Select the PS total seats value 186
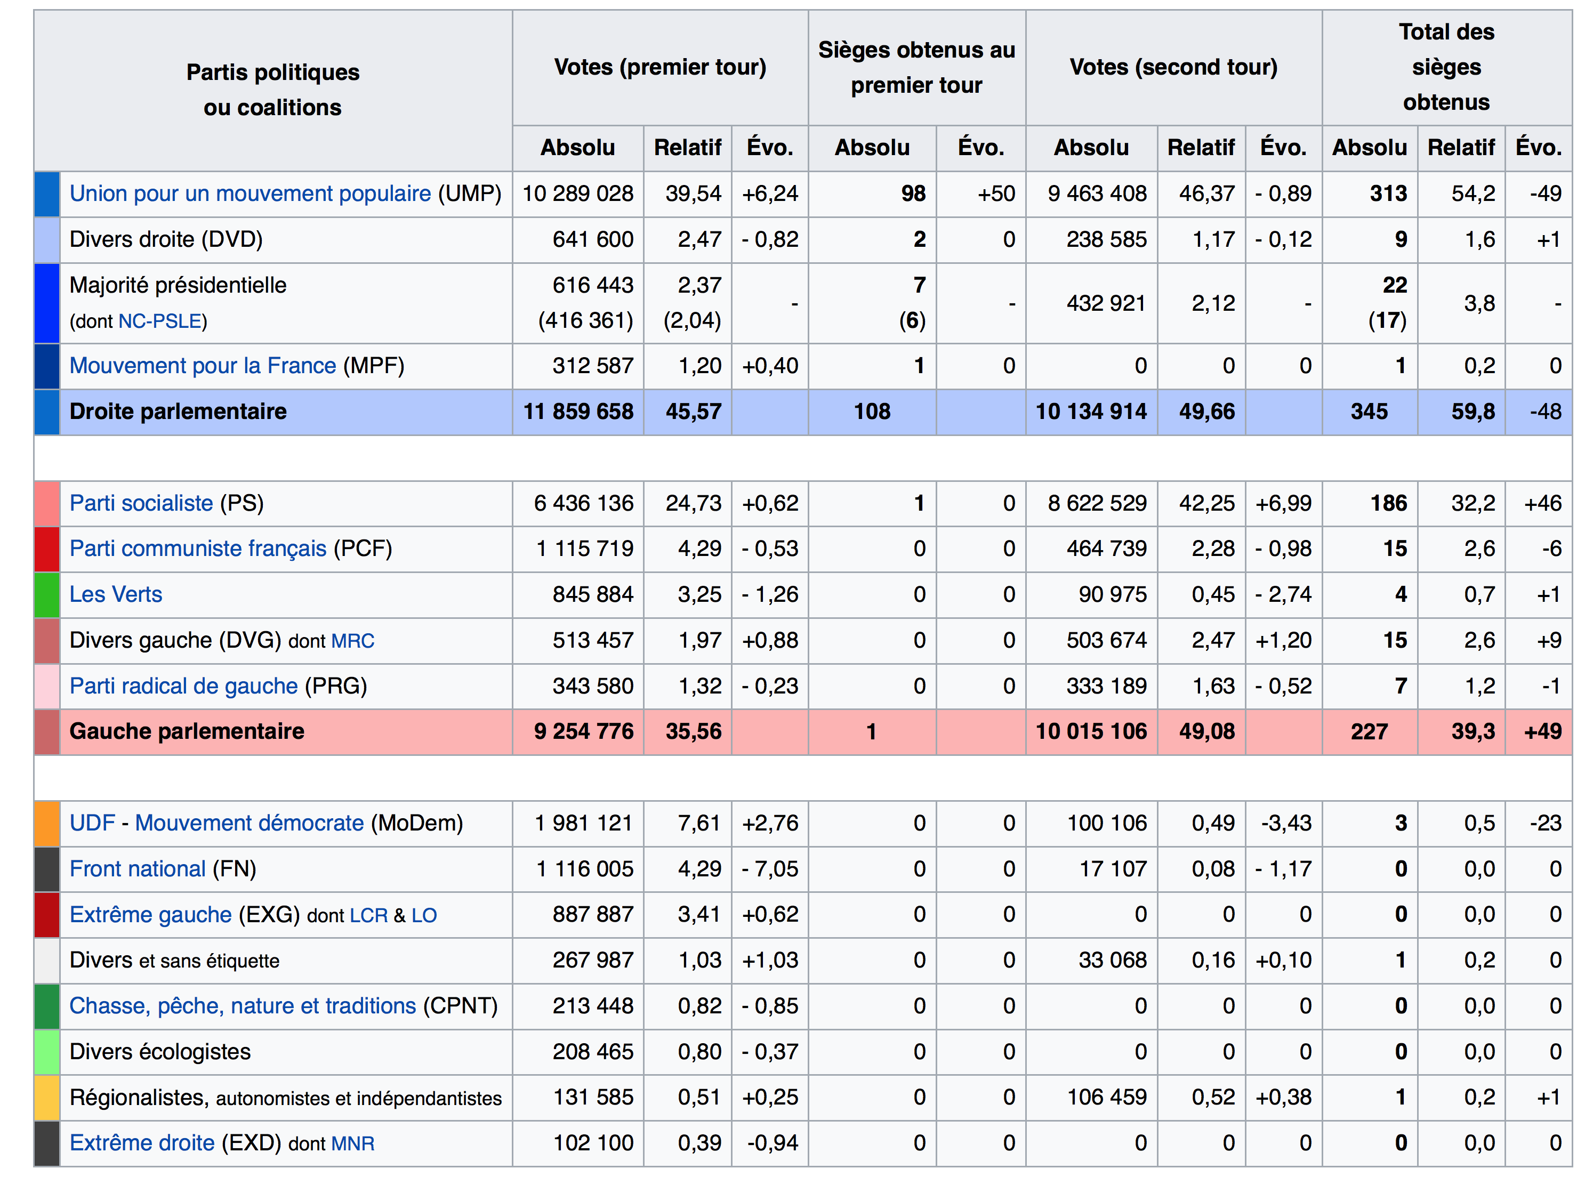This screenshot has width=1593, height=1193. pyautogui.click(x=1388, y=503)
